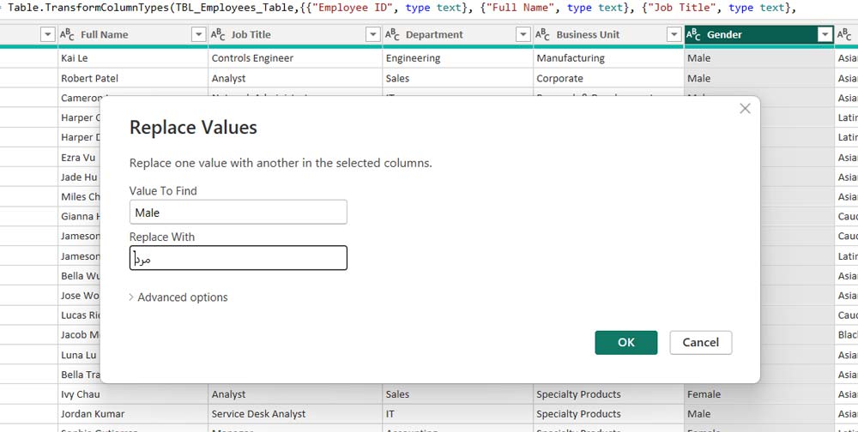Select the cell 'Controls Engineer'
Viewport: 858px width, 432px height.
pyautogui.click(x=295, y=58)
